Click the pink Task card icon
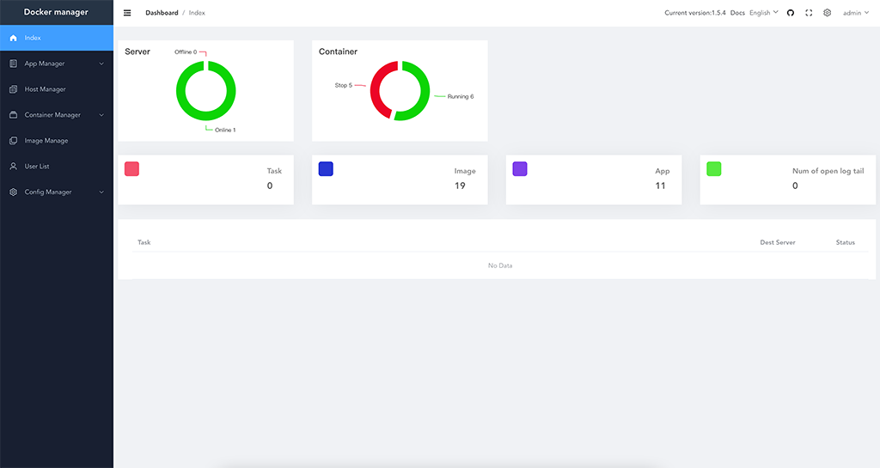The width and height of the screenshot is (880, 468). [x=131, y=168]
